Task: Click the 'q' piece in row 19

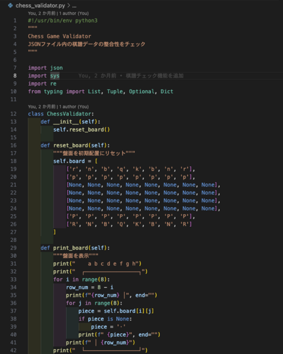Action: [x=121, y=169]
